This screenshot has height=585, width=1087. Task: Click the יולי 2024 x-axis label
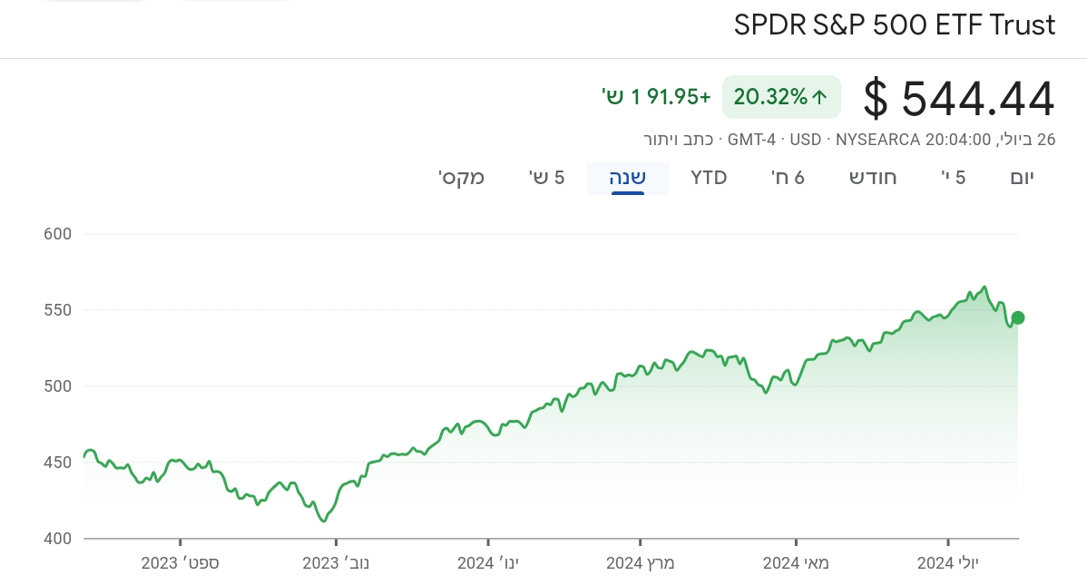[948, 563]
